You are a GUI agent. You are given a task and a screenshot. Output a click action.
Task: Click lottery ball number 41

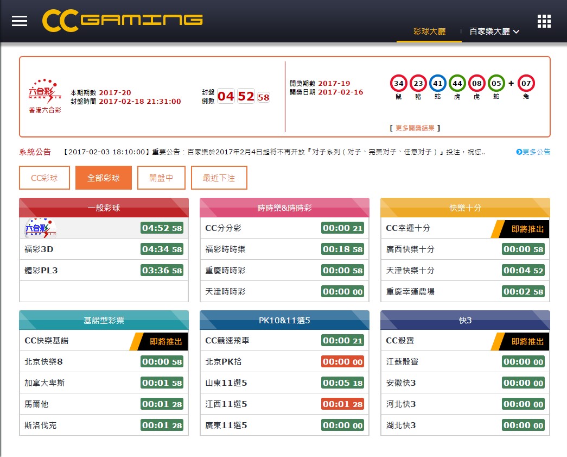[437, 83]
